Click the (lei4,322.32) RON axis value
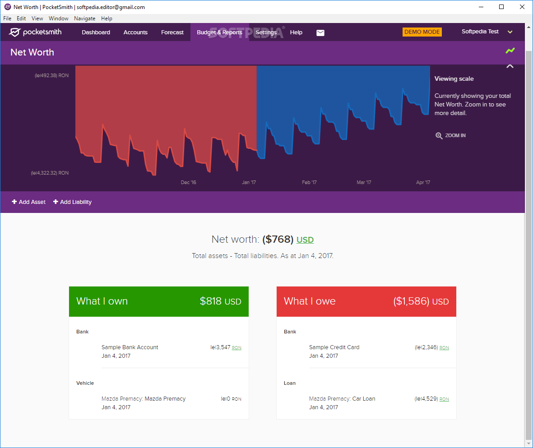 [50, 173]
